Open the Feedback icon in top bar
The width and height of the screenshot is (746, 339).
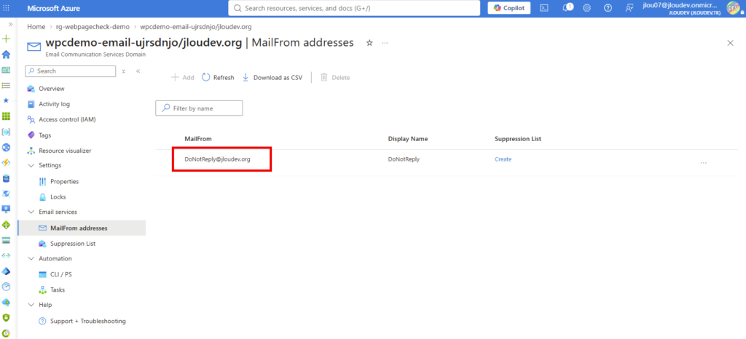click(630, 8)
